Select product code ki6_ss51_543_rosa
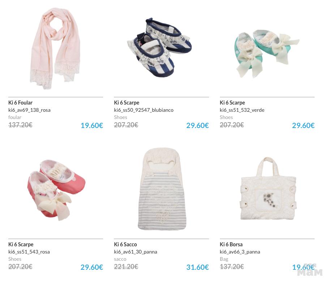This screenshot has width=328, height=281. [x=29, y=252]
